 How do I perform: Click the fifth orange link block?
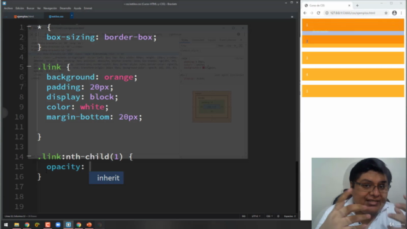coord(353,91)
